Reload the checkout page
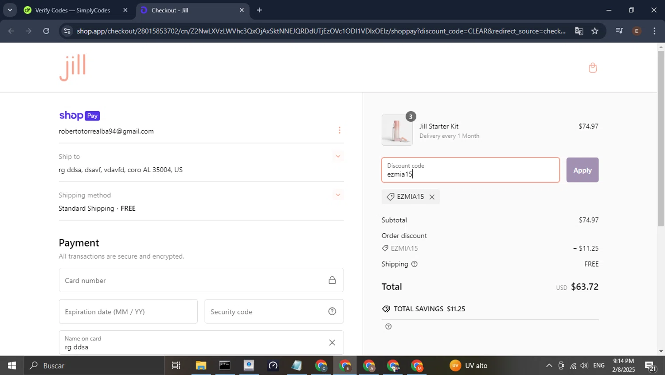 click(x=46, y=31)
